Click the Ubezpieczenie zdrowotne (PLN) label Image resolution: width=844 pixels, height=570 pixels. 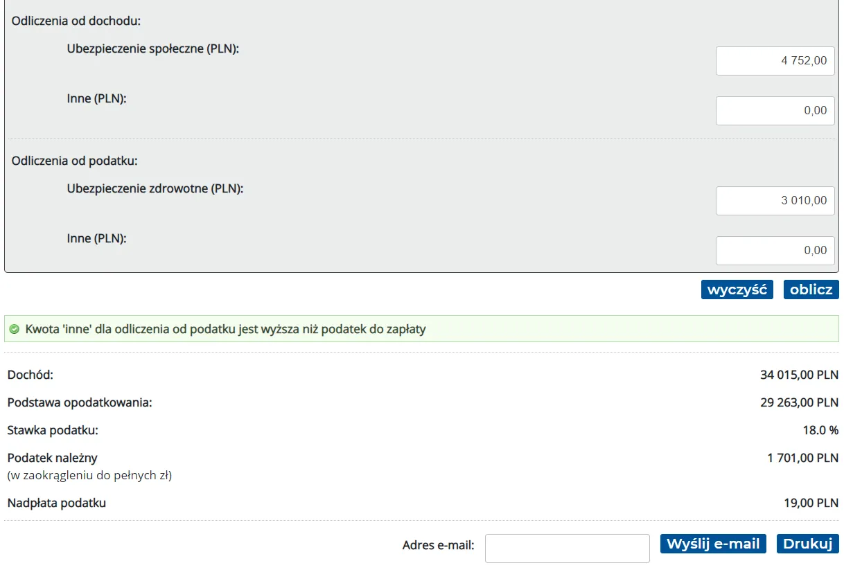(x=155, y=188)
